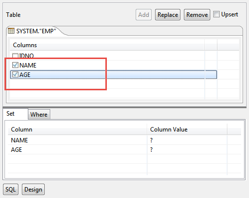Viewport: 249px width, 198px height.
Task: Check the IDNO column checkbox
Action: (15, 56)
